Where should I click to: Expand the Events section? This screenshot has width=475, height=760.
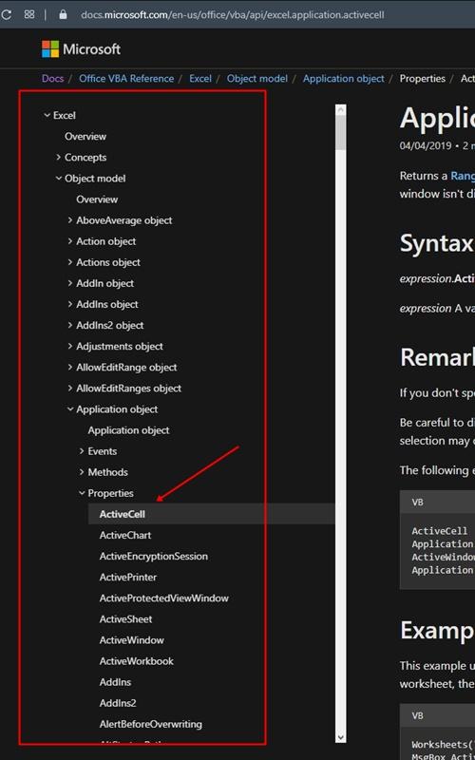(82, 451)
